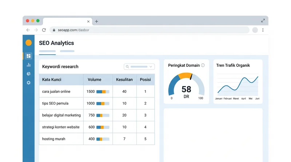
Task: Open the dashboard grid icon in sidebar
Action: click(x=29, y=56)
